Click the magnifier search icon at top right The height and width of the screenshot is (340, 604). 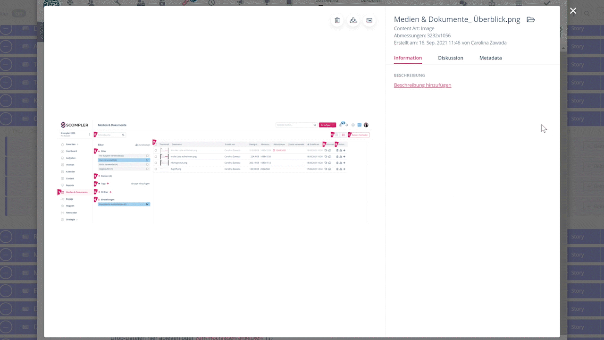tap(587, 14)
